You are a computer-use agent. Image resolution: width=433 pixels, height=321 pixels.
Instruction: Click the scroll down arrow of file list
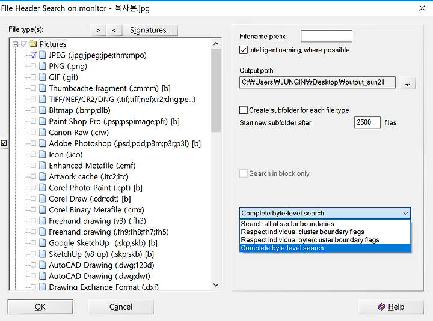[x=216, y=285]
